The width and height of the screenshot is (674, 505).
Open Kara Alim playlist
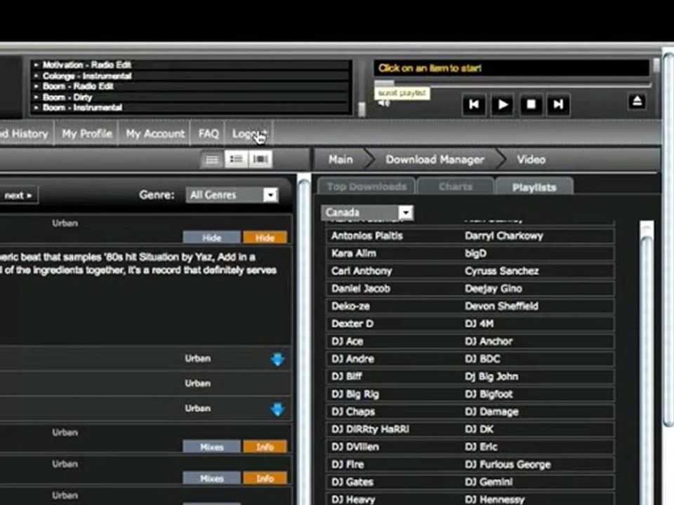point(354,253)
